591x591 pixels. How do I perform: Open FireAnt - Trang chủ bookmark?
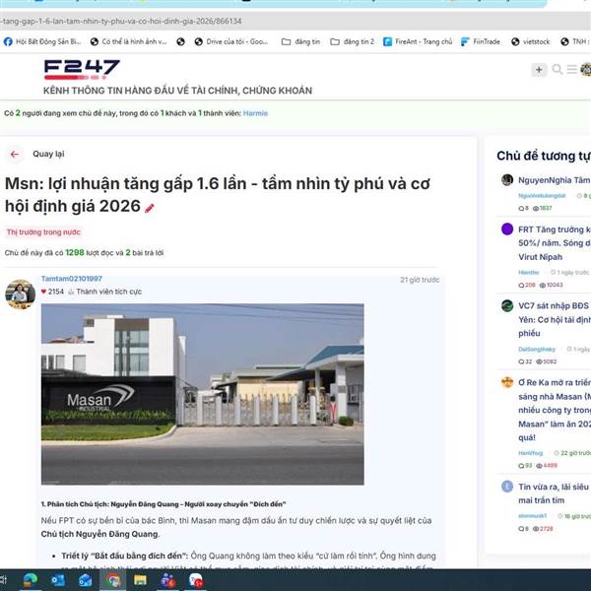[418, 41]
